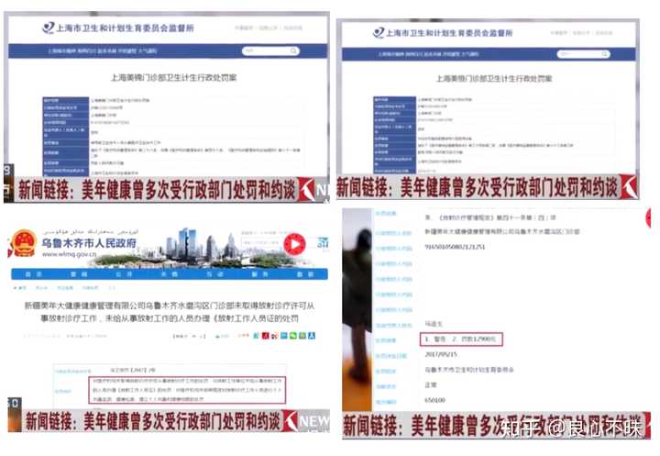Open 服务 in the Urumqi blue navigation bar

point(259,274)
